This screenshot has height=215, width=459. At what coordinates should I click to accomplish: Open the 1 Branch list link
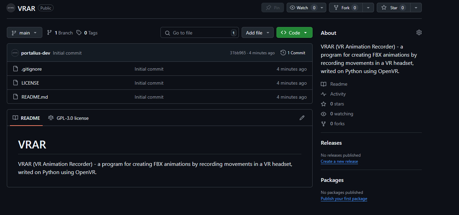click(60, 33)
